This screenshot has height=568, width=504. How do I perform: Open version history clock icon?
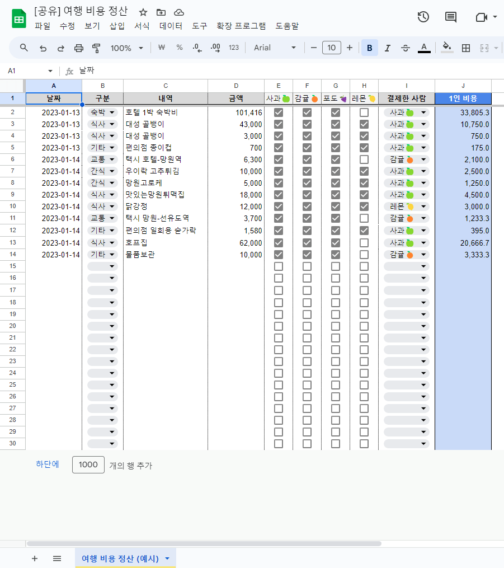(423, 17)
